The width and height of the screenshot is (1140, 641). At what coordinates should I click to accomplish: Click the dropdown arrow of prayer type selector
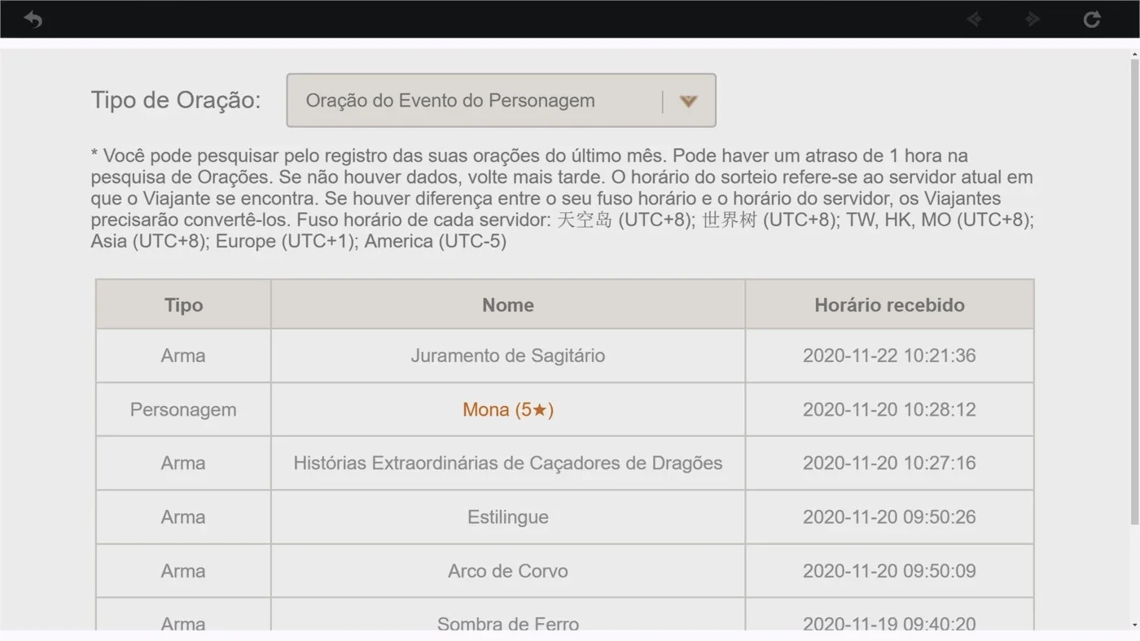689,102
